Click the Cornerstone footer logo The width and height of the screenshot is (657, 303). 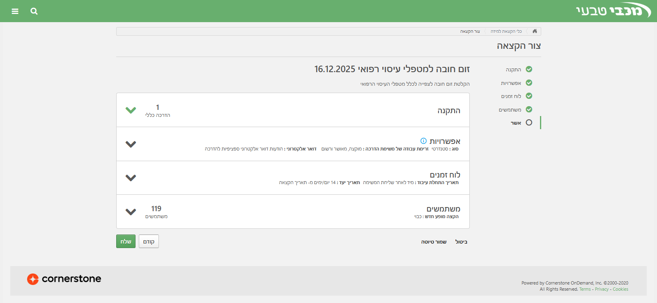point(64,279)
